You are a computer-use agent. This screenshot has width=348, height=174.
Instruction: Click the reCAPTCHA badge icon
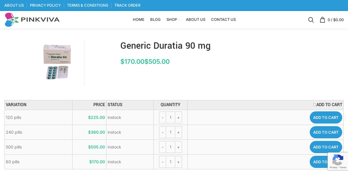(338, 160)
